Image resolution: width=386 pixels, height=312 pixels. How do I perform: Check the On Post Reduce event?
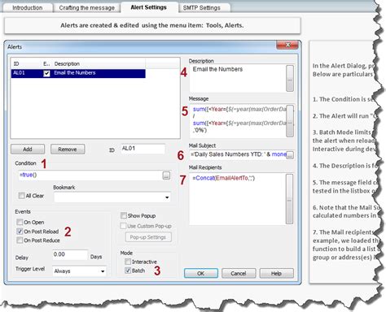pyautogui.click(x=20, y=240)
